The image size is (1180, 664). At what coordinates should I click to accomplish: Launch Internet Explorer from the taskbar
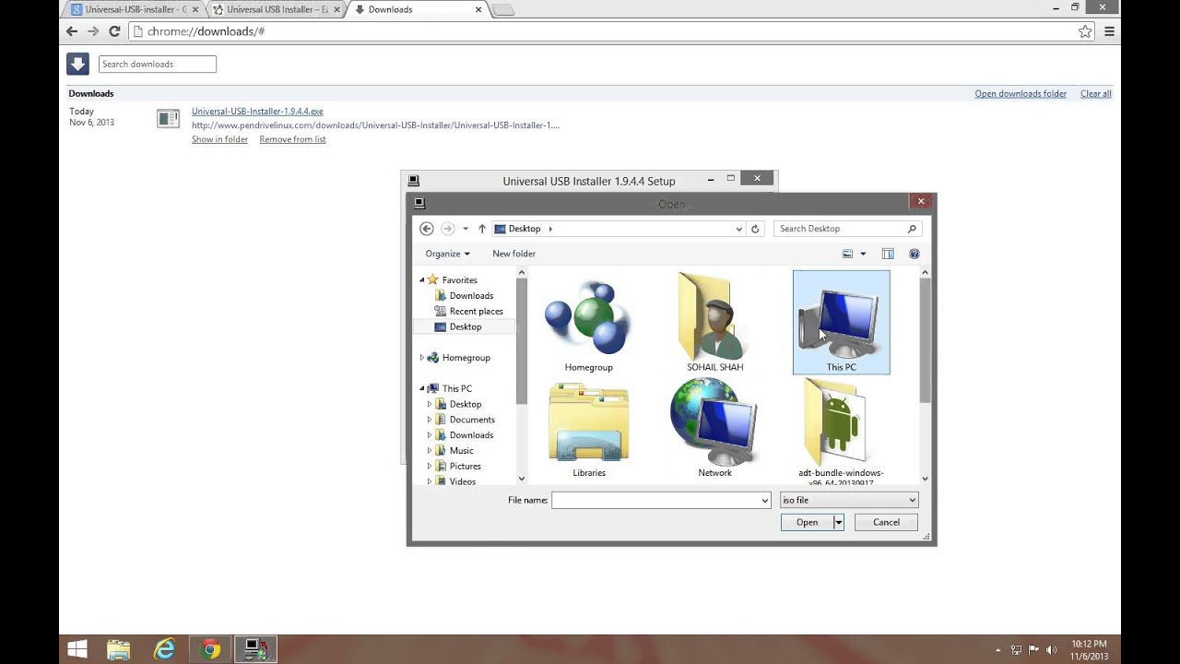pos(165,649)
